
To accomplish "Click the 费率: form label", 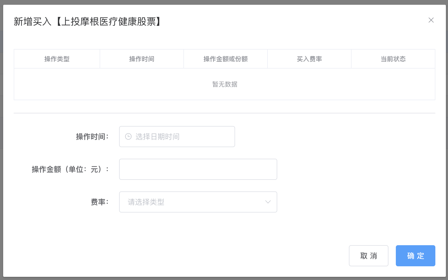I will coord(100,202).
